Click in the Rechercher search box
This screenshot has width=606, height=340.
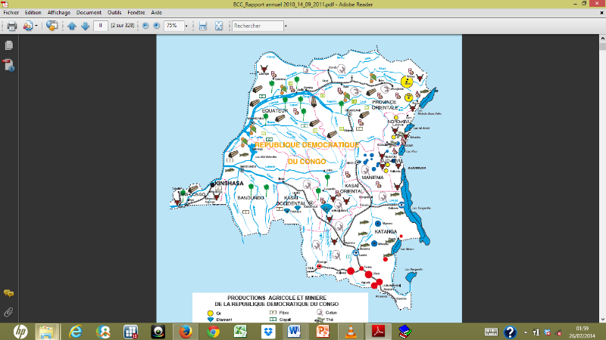click(x=256, y=26)
